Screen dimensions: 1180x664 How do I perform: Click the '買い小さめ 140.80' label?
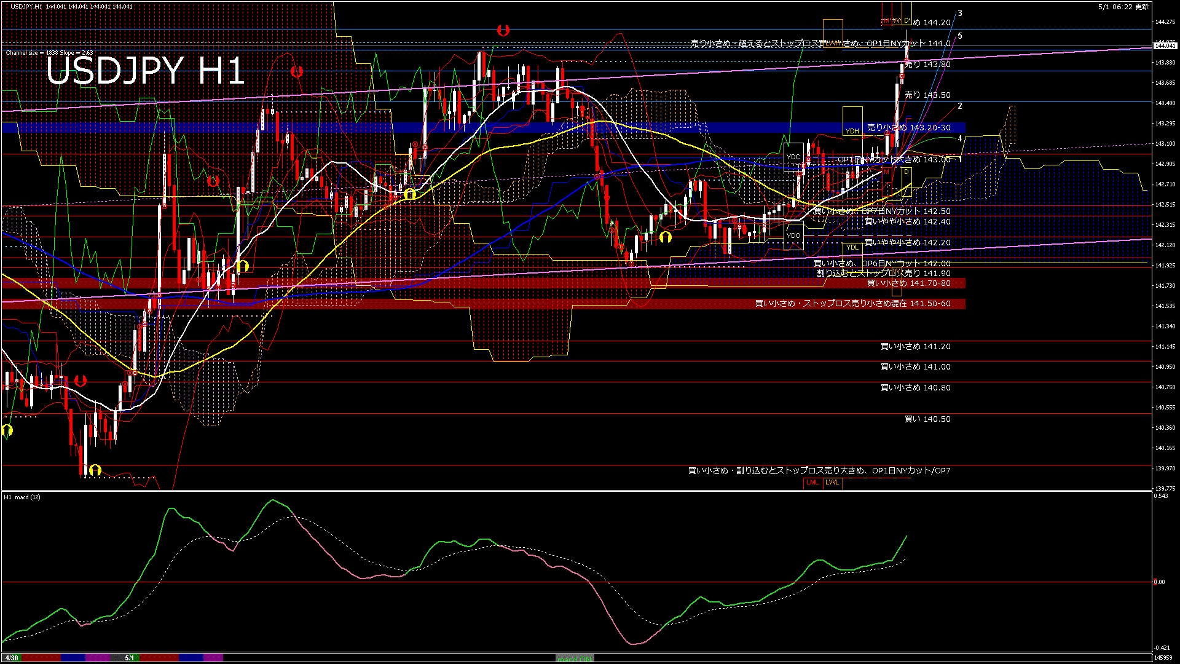click(915, 387)
